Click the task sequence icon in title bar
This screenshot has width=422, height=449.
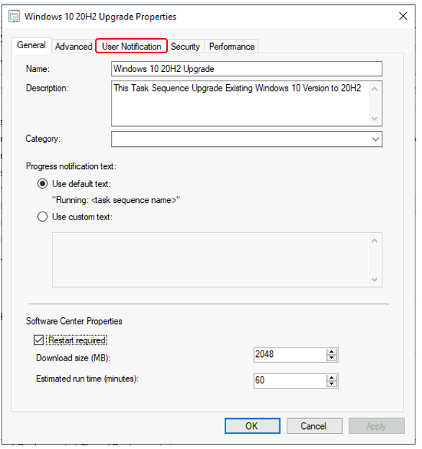[x=14, y=17]
